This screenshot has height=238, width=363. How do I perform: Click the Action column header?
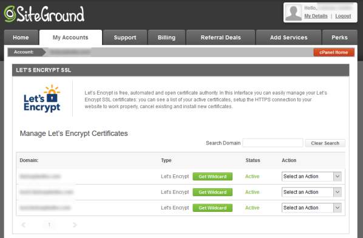point(289,160)
